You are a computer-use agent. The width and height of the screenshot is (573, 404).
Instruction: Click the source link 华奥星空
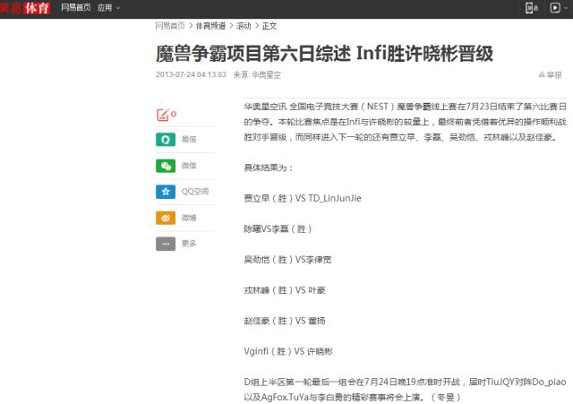tap(267, 75)
